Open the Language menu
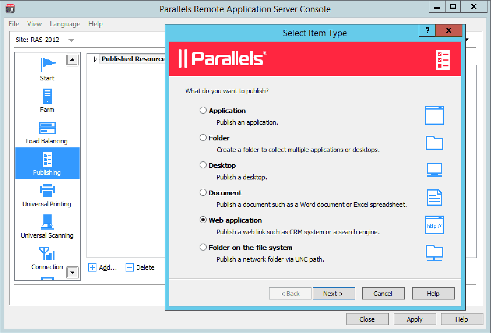 65,24
